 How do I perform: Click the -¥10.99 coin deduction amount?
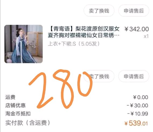coord(138,114)
